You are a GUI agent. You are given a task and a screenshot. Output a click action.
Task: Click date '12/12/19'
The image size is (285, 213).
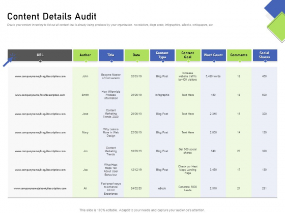tap(136, 170)
